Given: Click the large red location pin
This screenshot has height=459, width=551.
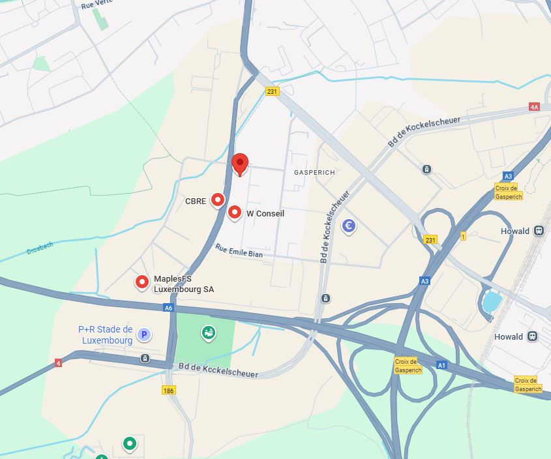Looking at the screenshot, I should [240, 164].
